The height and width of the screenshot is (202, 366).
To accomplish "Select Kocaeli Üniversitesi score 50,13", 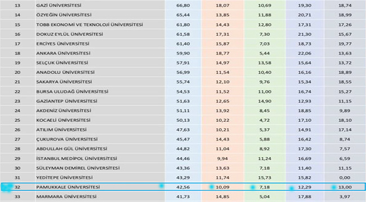I will click(x=183, y=120).
